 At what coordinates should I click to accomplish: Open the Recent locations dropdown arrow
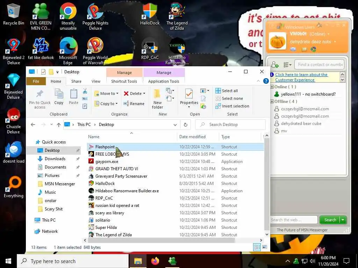click(51, 125)
